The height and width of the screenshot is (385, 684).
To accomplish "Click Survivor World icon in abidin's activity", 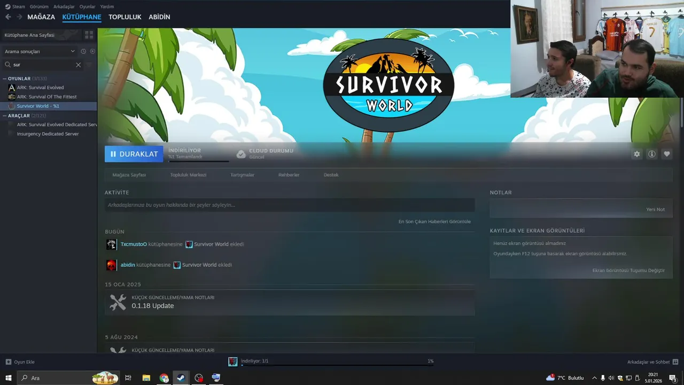I will (x=177, y=265).
